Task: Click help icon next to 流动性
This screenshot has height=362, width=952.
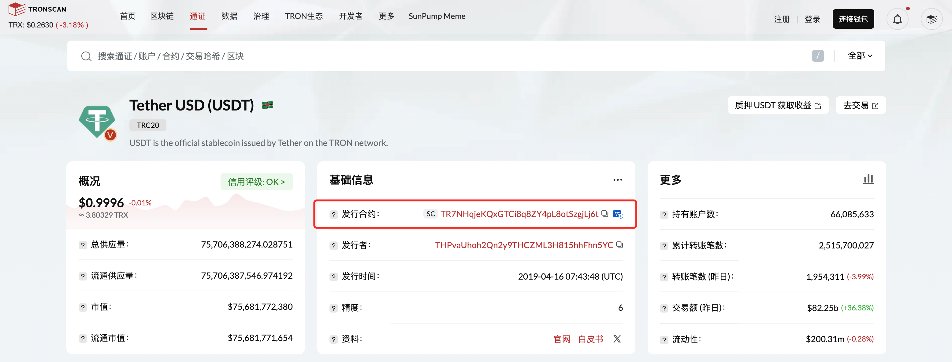Action: click(x=664, y=340)
